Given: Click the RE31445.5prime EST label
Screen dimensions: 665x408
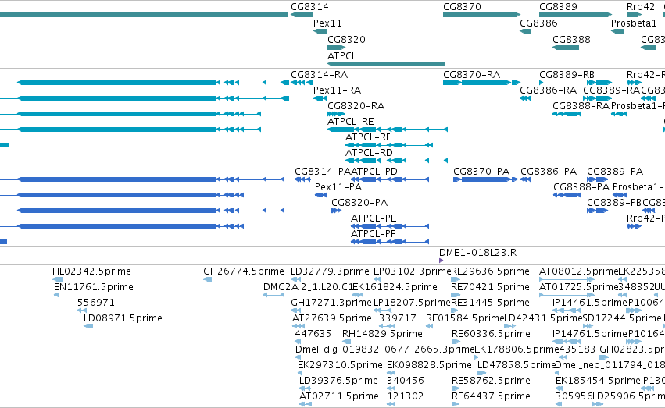Looking at the screenshot, I should [490, 303].
